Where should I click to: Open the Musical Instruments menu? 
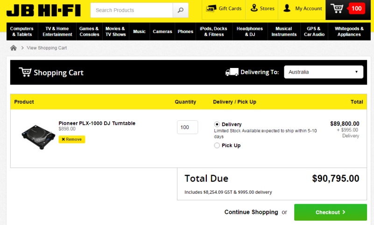(x=284, y=31)
